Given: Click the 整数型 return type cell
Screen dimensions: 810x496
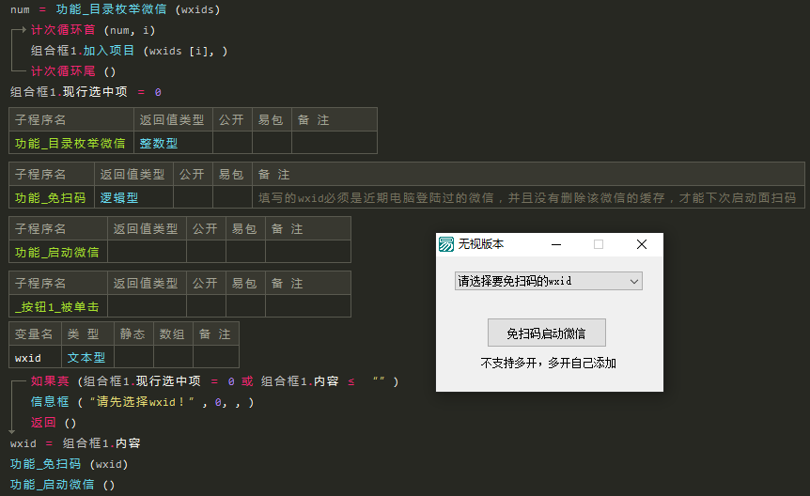Looking at the screenshot, I should [x=173, y=143].
